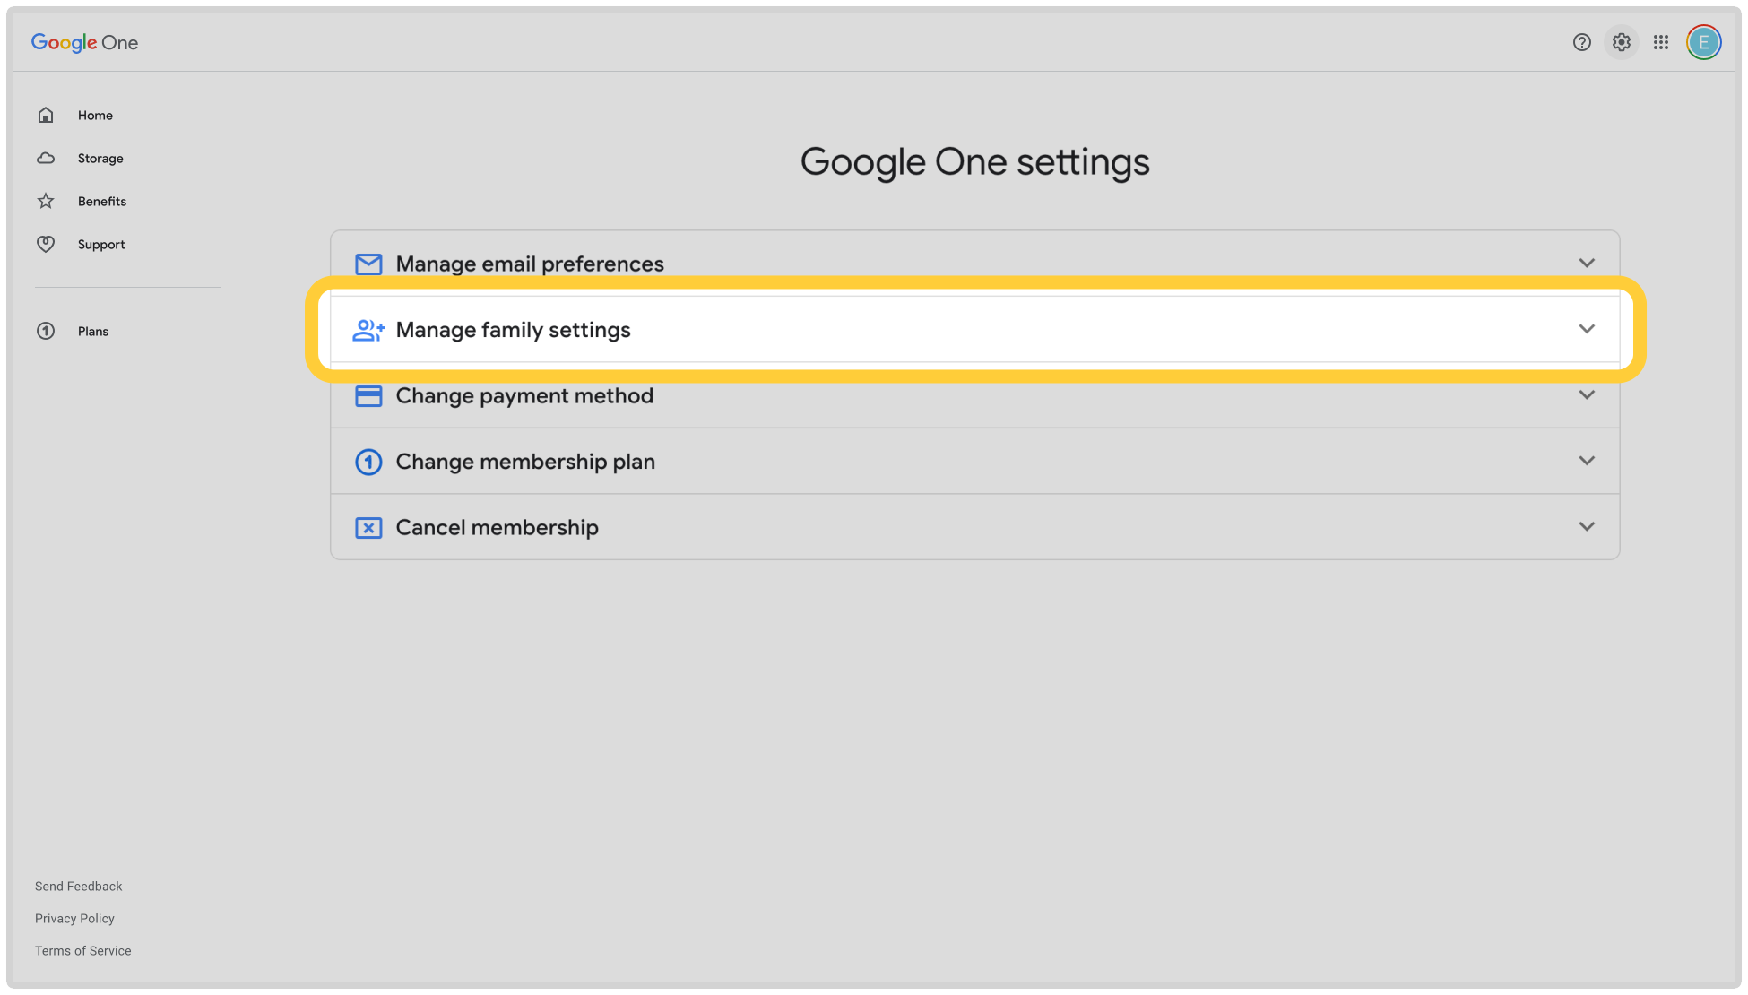Open Storage in the sidebar
The height and width of the screenshot is (995, 1748).
tap(100, 159)
